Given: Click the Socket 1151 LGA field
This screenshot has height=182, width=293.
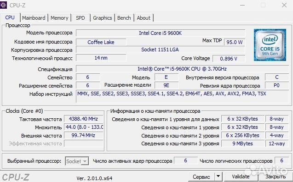Looking at the screenshot, I should click(161, 50).
